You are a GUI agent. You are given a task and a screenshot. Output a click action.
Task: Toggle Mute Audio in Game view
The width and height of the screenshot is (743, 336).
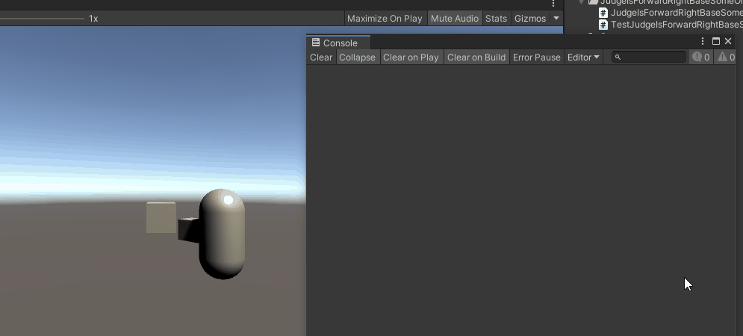pos(455,19)
